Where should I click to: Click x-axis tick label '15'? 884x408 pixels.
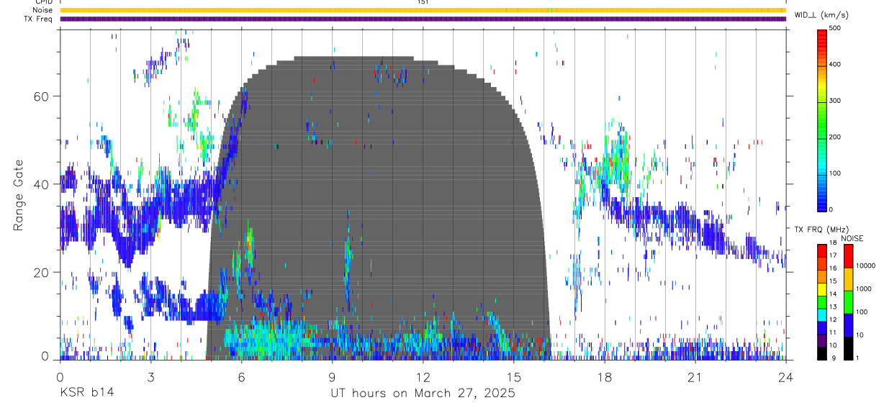pos(513,377)
